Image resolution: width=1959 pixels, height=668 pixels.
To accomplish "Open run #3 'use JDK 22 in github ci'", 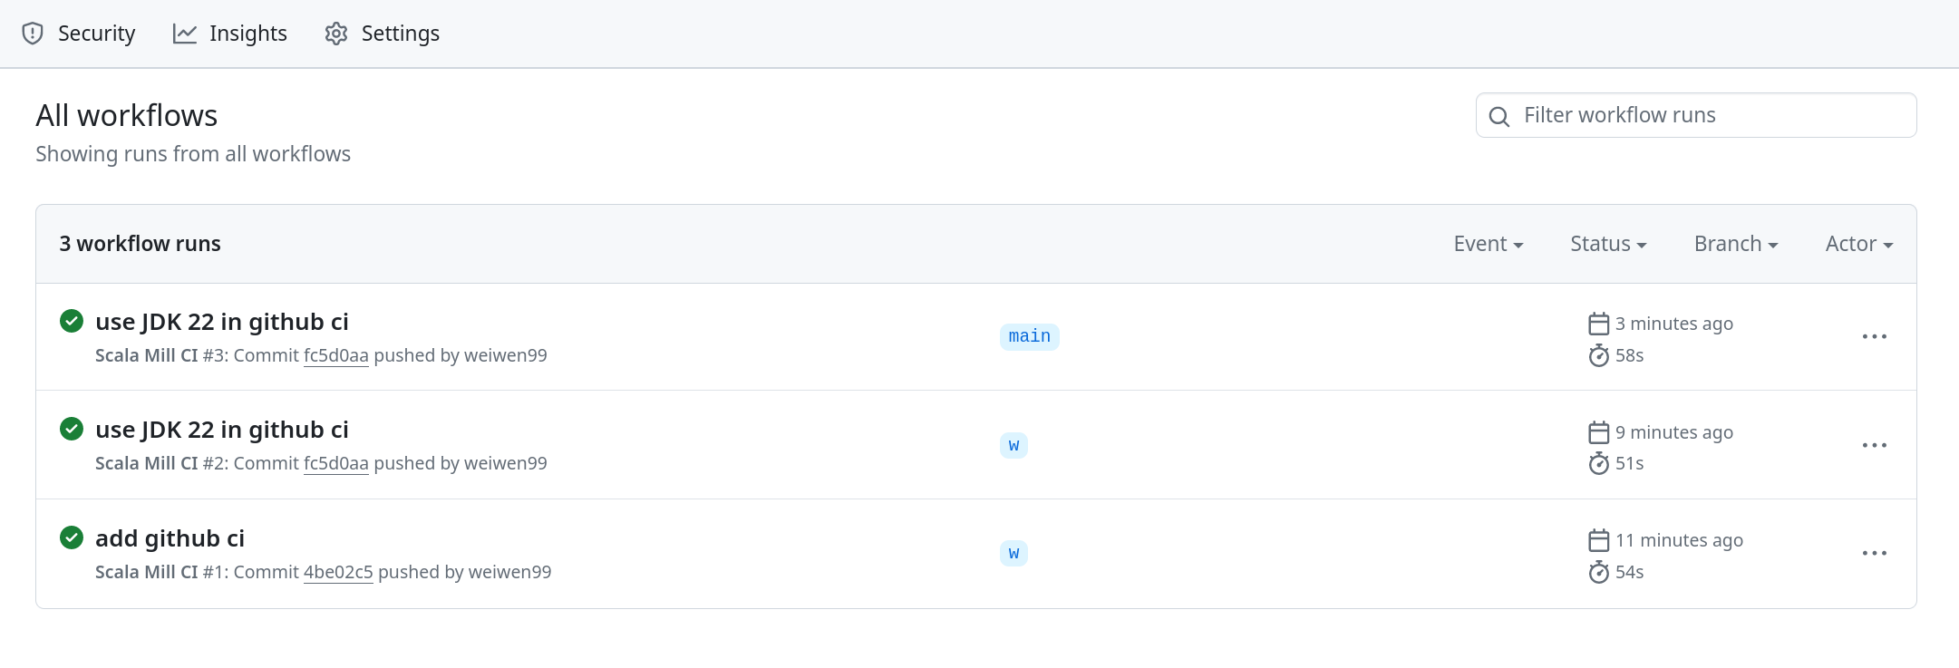I will click(x=222, y=322).
